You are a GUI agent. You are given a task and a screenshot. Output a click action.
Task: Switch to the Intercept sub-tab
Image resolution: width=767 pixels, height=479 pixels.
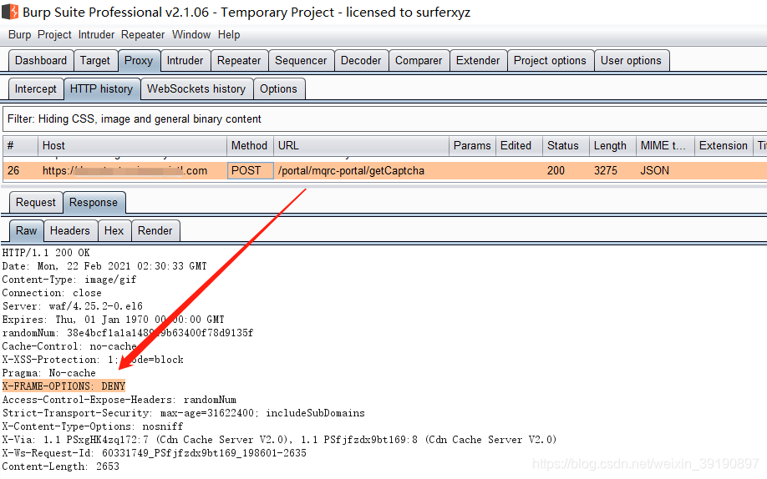(x=36, y=89)
